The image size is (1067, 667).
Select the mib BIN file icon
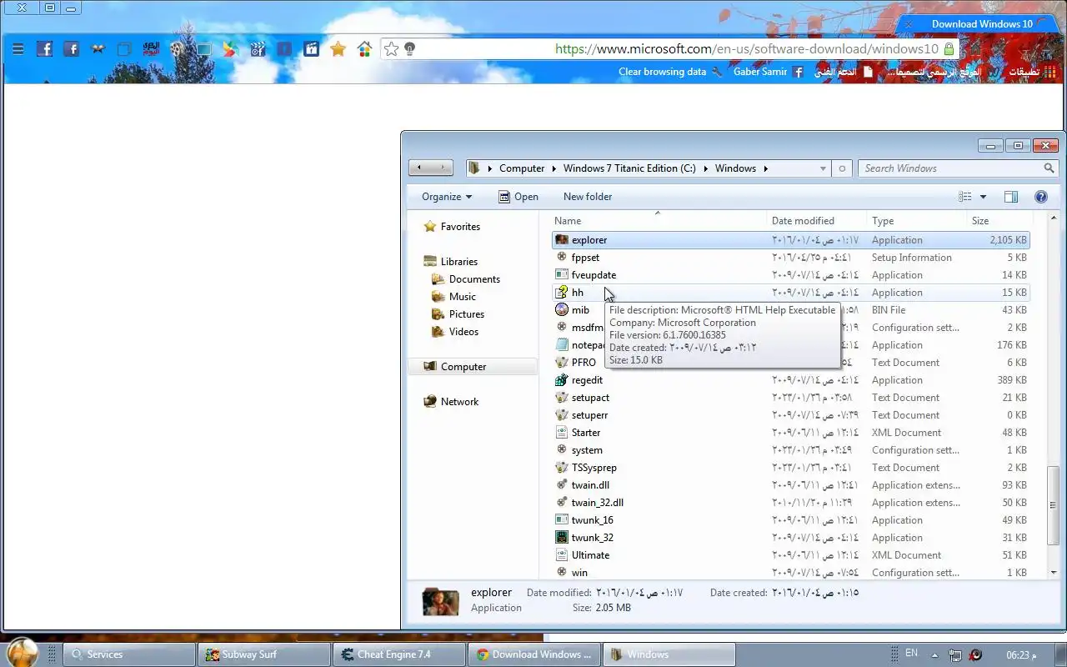pyautogui.click(x=562, y=310)
